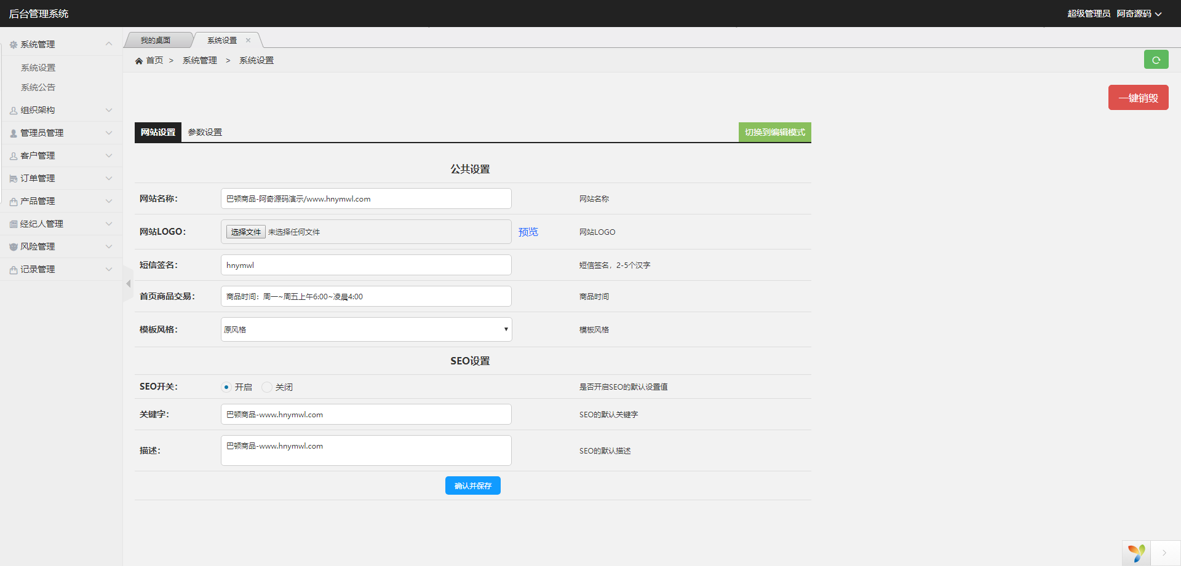
Task: Expand the 产品管理 sidebar menu
Action: tap(60, 202)
